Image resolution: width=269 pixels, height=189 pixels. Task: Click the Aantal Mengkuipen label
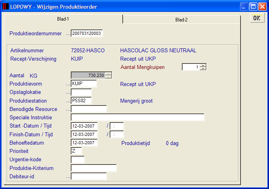(142, 67)
